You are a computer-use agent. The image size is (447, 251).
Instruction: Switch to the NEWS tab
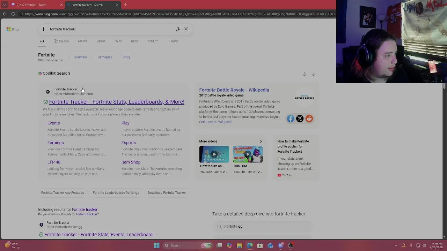[134, 41]
